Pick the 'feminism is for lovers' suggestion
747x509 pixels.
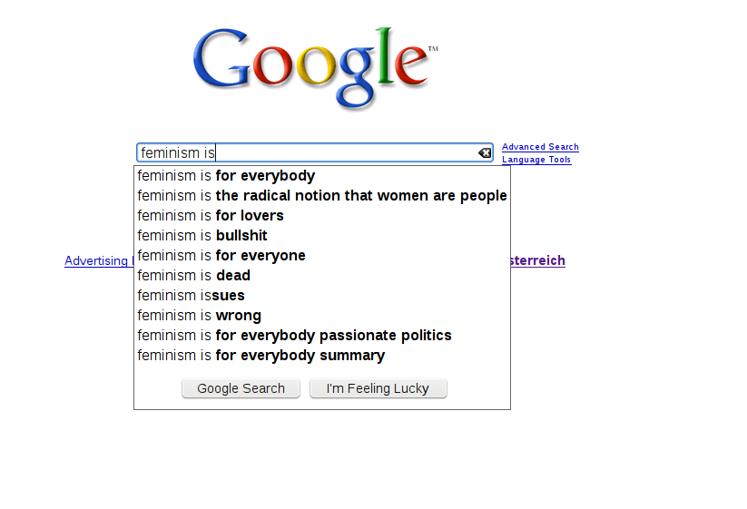[211, 216]
